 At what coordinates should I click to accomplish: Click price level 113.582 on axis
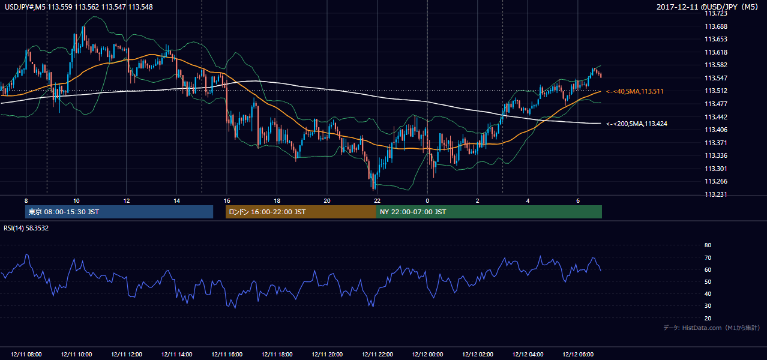tap(715, 65)
